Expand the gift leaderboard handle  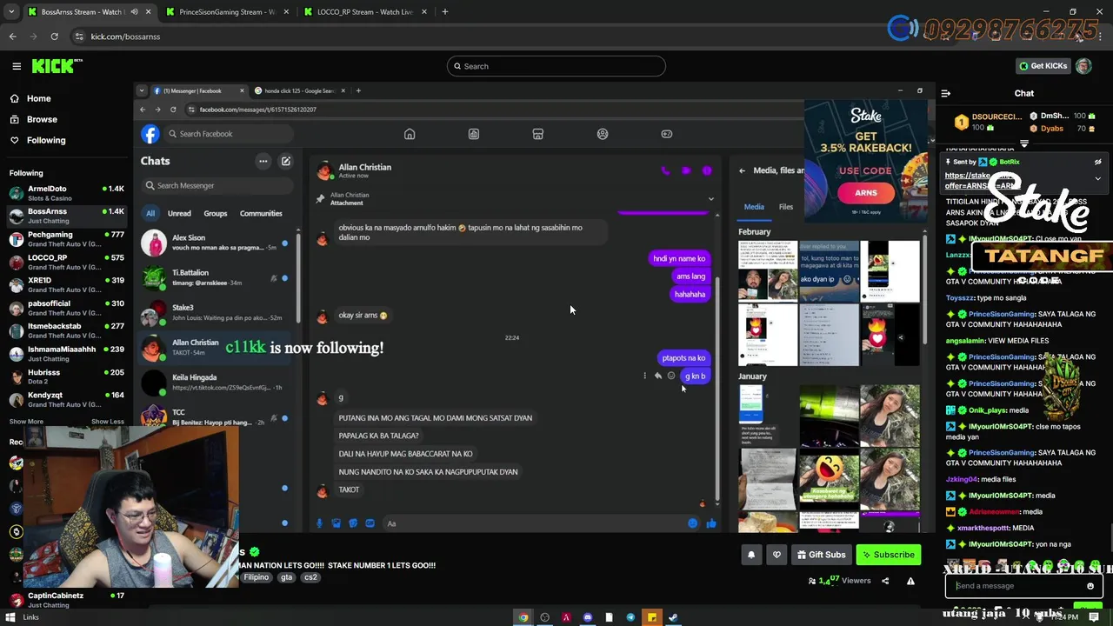point(1024,143)
